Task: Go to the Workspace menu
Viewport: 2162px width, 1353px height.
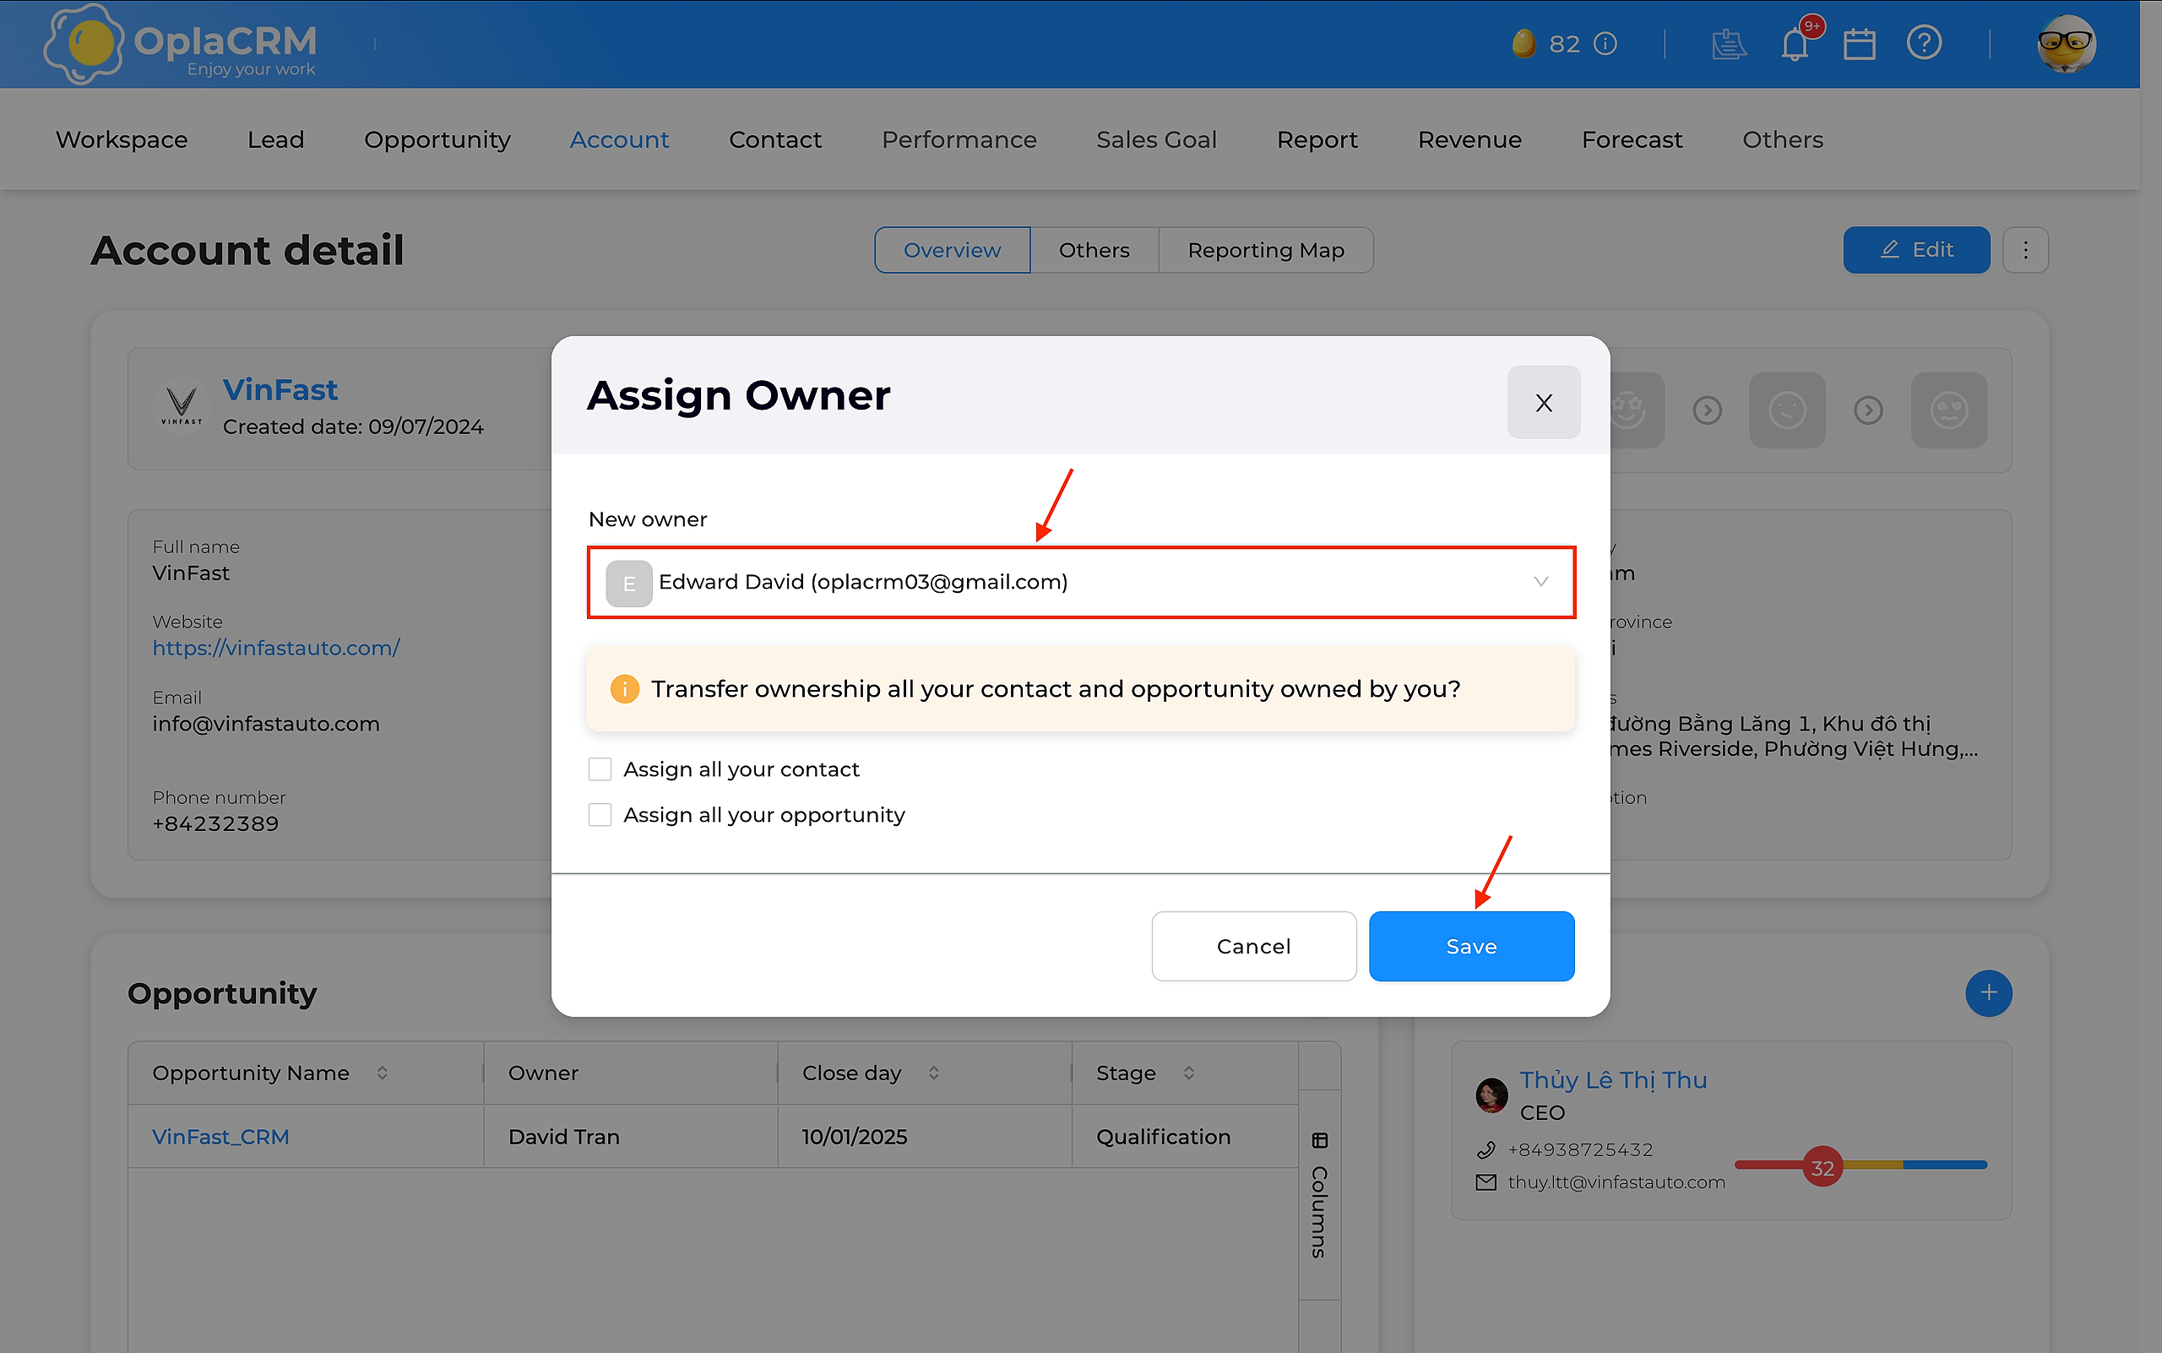Action: pyautogui.click(x=122, y=139)
